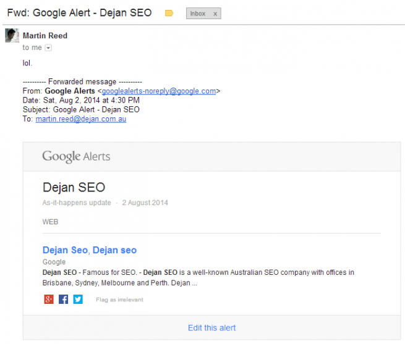Click the "Date: Sat, Aug 2, 2014 at 4:30 PM" line
Viewport: 405px width, 344px height.
pyautogui.click(x=81, y=100)
